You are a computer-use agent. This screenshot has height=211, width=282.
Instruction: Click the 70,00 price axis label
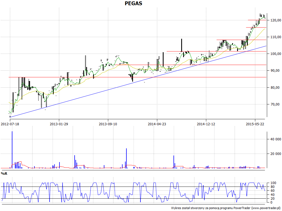pos(276,104)
